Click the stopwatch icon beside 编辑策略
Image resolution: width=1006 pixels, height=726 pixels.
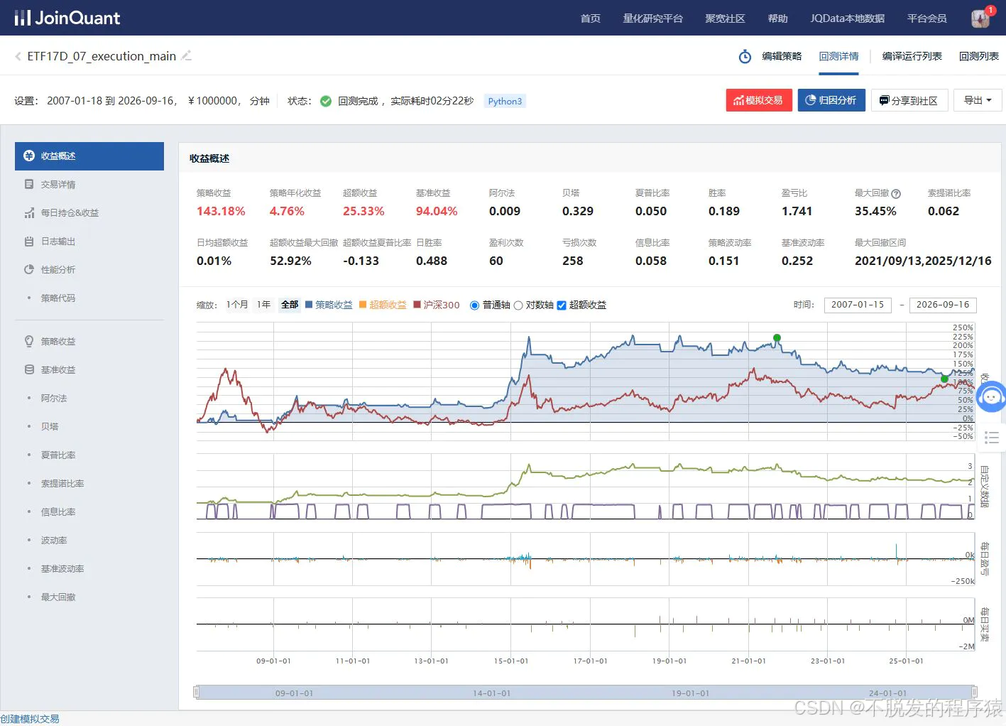745,56
